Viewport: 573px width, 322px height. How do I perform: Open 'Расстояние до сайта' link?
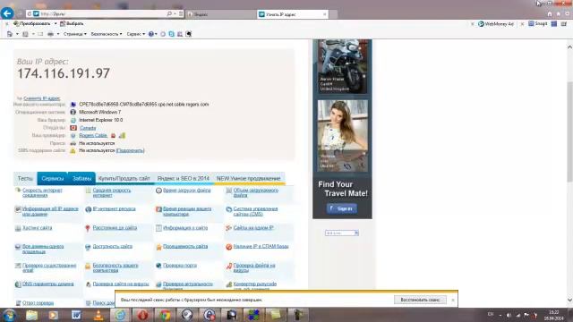pyautogui.click(x=115, y=228)
